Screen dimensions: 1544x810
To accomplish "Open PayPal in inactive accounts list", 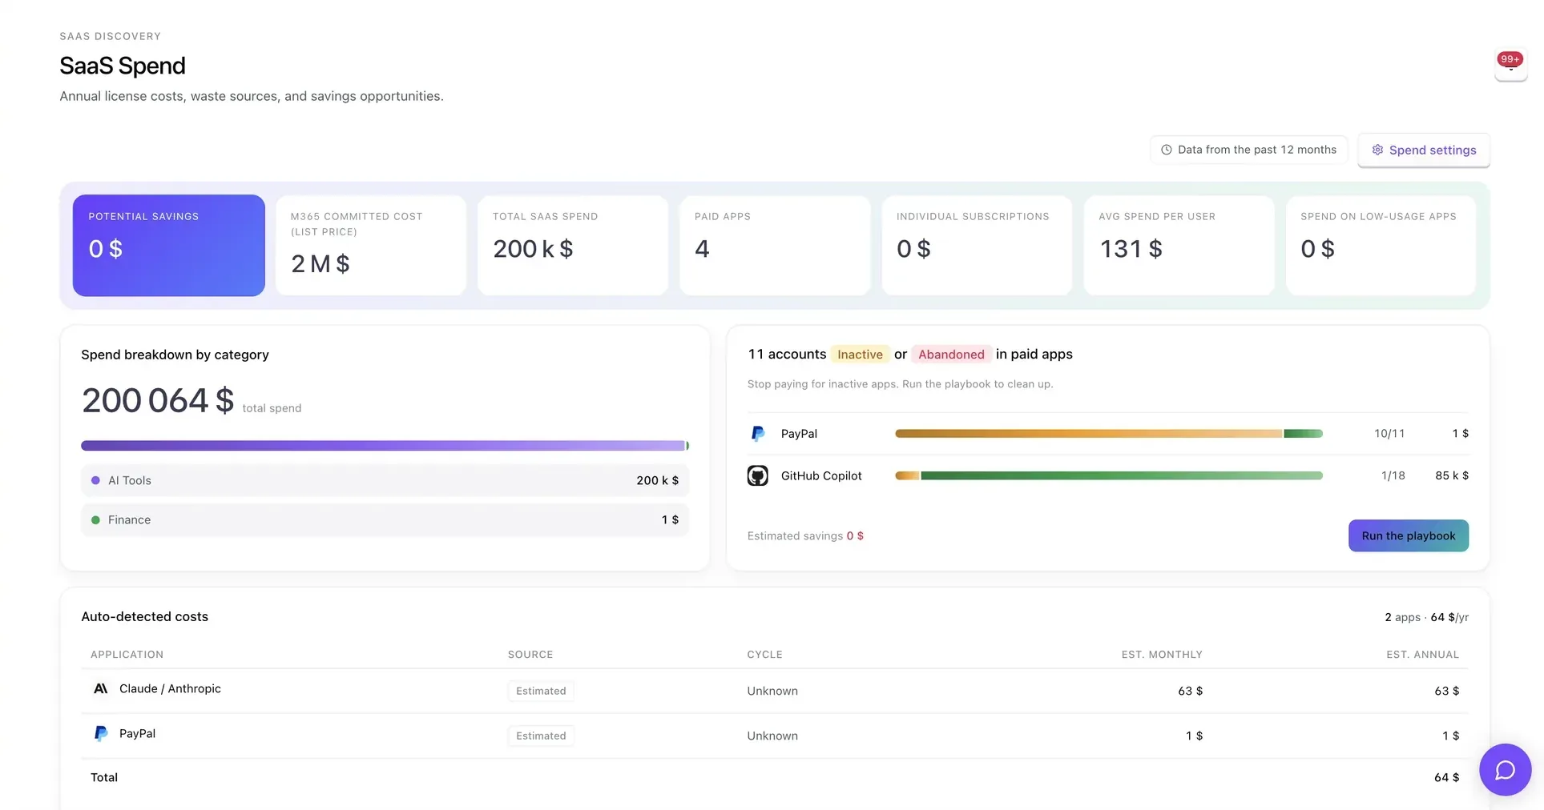I will [x=1107, y=433].
